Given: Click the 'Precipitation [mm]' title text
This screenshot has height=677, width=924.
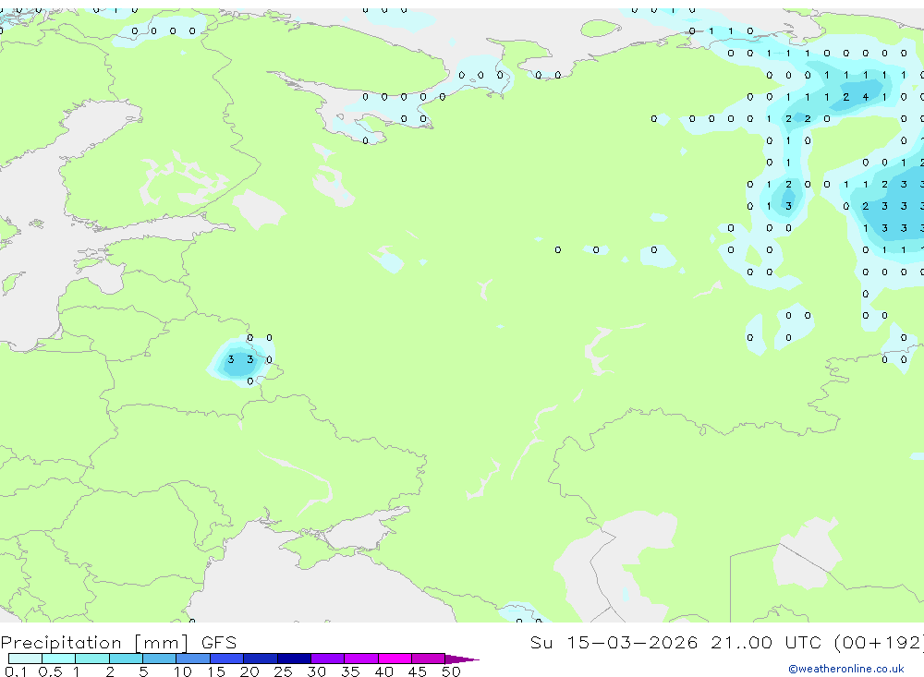Looking at the screenshot, I should coord(94,642).
